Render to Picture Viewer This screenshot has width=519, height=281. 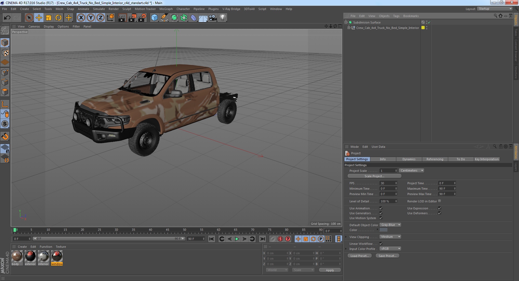(x=132, y=18)
